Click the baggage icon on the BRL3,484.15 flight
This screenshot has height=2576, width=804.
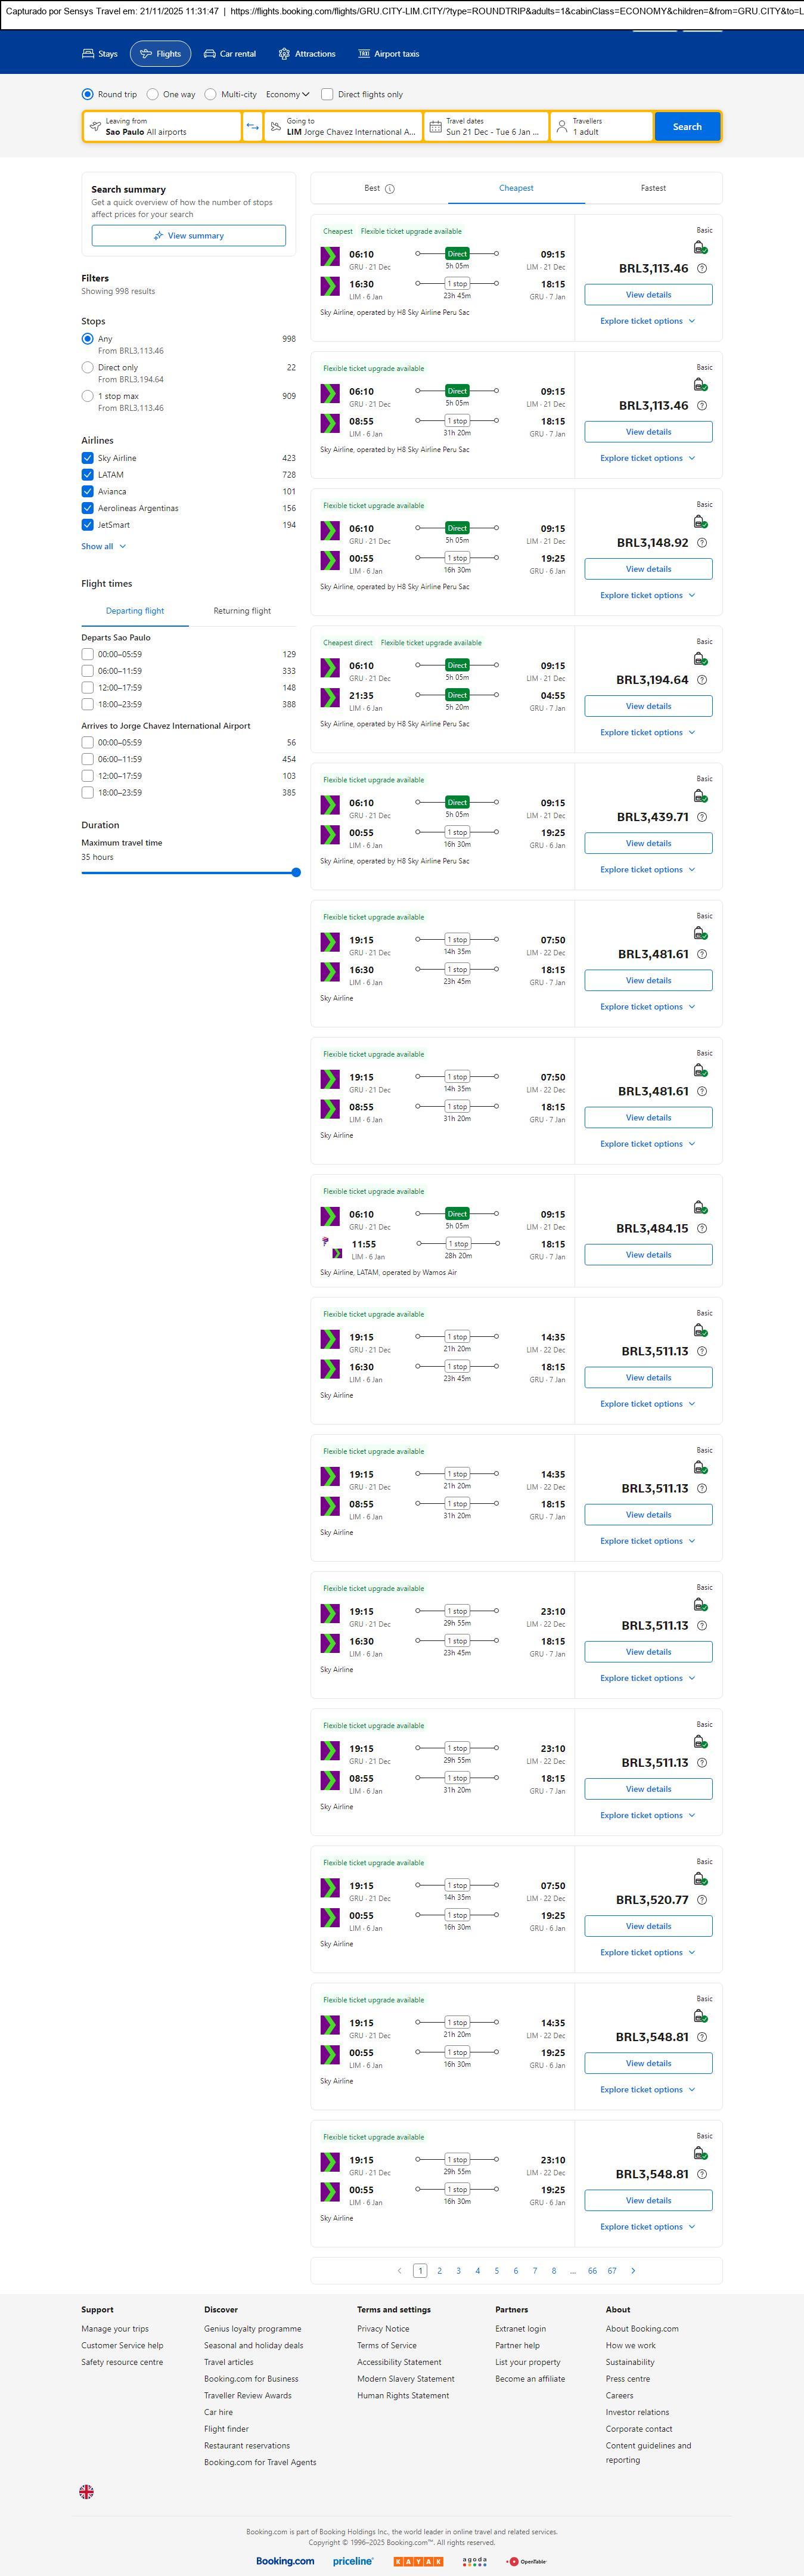700,1208
